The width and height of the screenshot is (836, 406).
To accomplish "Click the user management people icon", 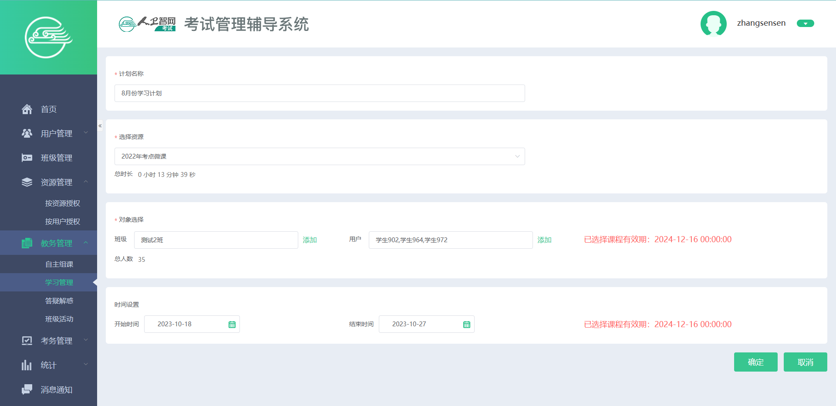I will [27, 133].
